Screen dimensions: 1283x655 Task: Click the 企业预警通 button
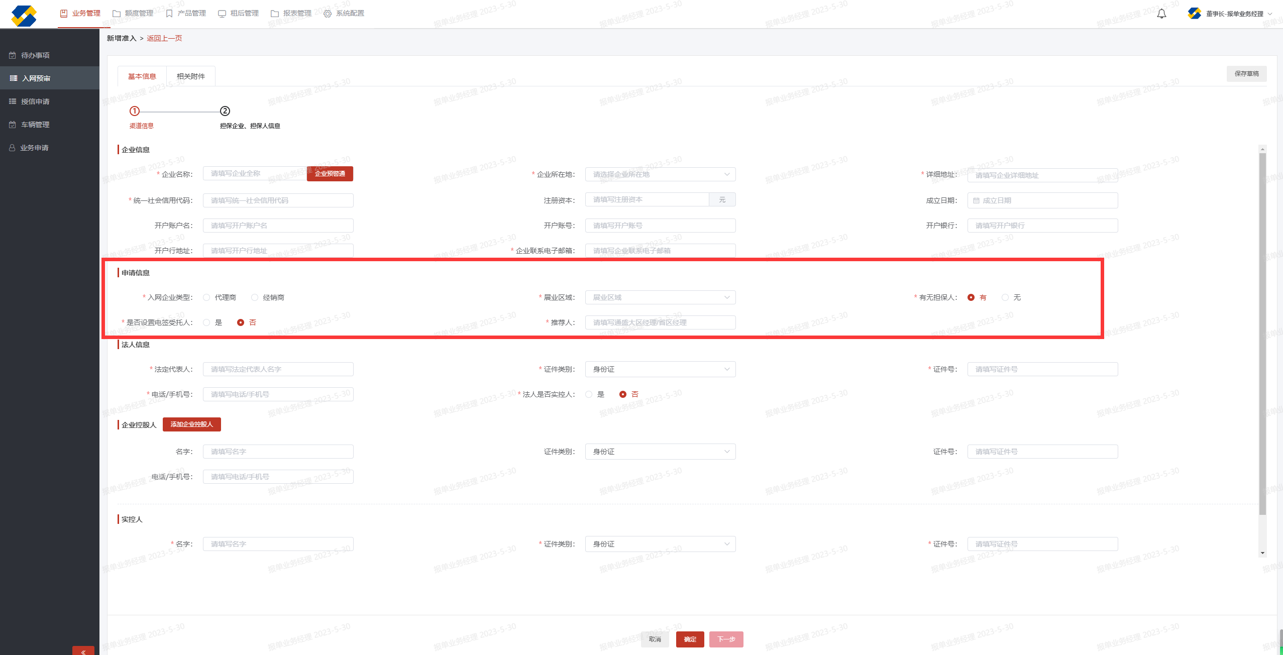(330, 174)
